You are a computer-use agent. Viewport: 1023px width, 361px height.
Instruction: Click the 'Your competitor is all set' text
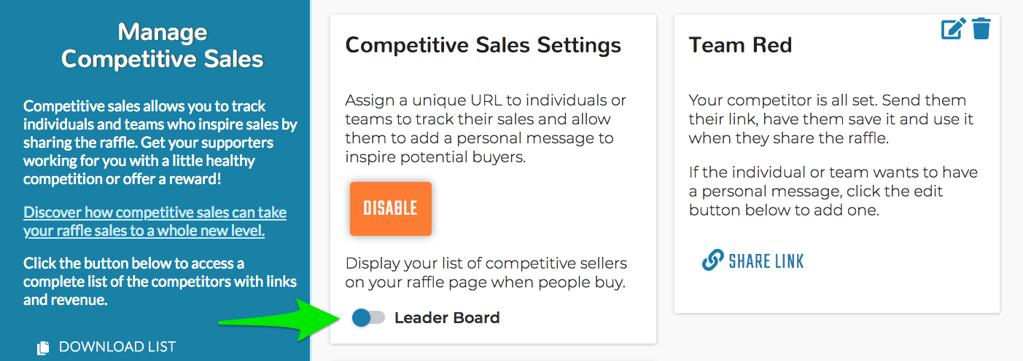(831, 119)
